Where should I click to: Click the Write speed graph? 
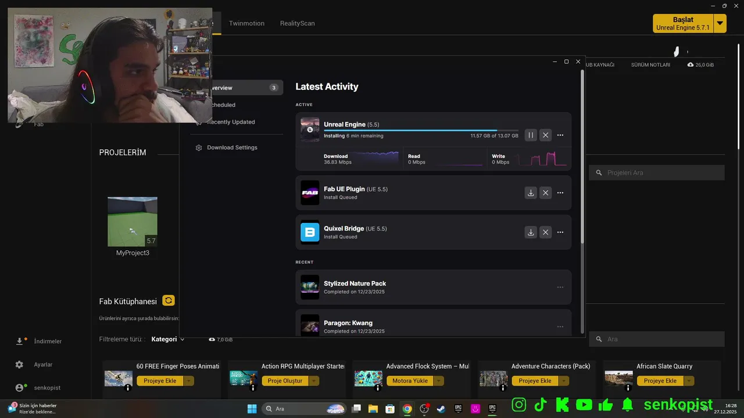coord(542,158)
